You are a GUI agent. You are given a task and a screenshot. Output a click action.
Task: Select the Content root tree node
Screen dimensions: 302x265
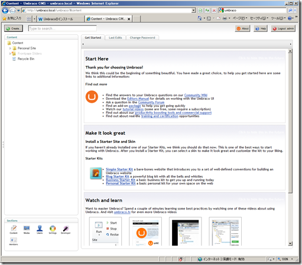(18, 43)
